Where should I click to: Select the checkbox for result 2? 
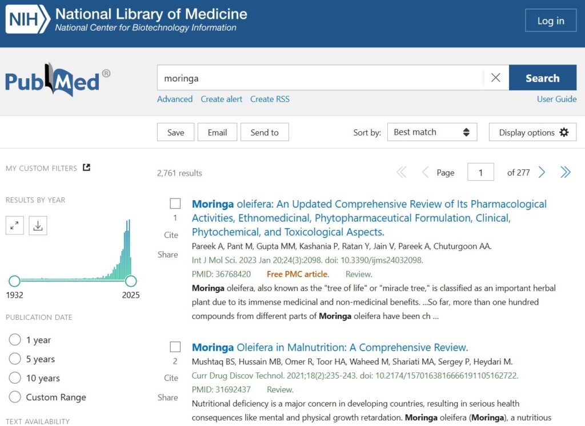[x=175, y=347]
